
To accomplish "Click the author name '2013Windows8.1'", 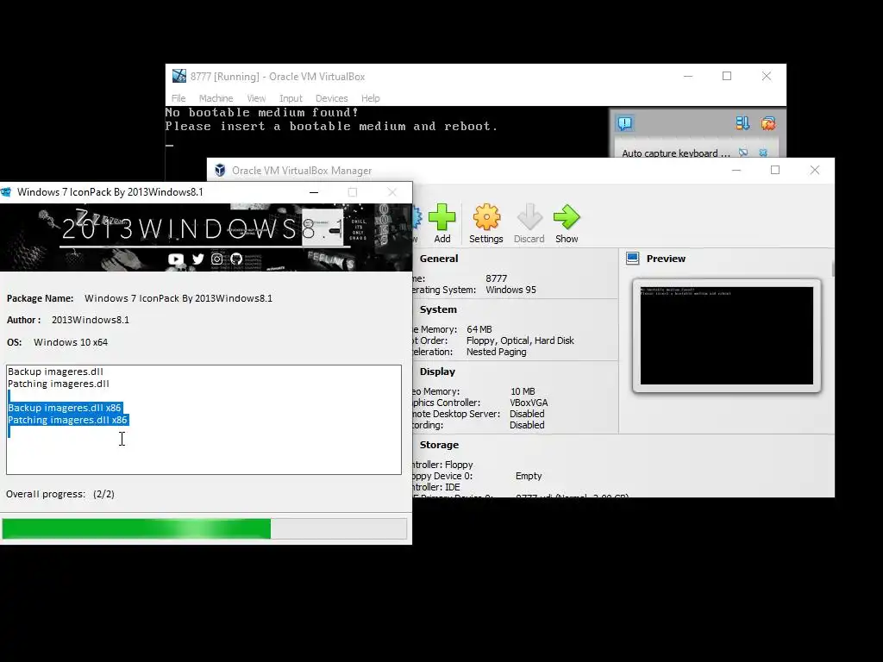I will [x=90, y=320].
